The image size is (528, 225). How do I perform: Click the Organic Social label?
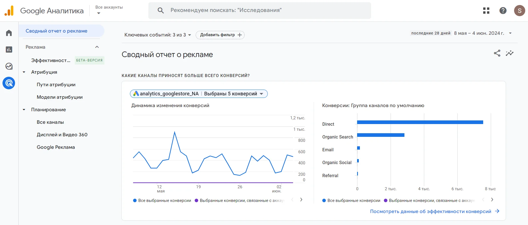[337, 162]
